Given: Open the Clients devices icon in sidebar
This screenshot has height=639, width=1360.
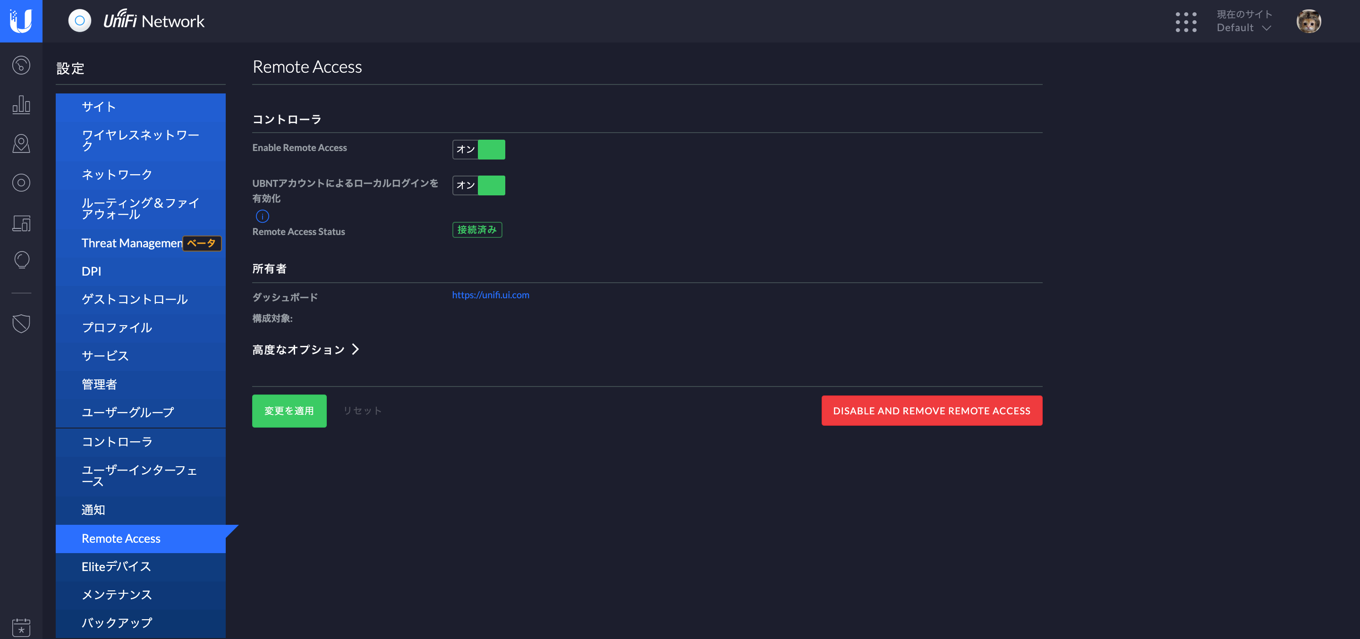Looking at the screenshot, I should (x=21, y=223).
